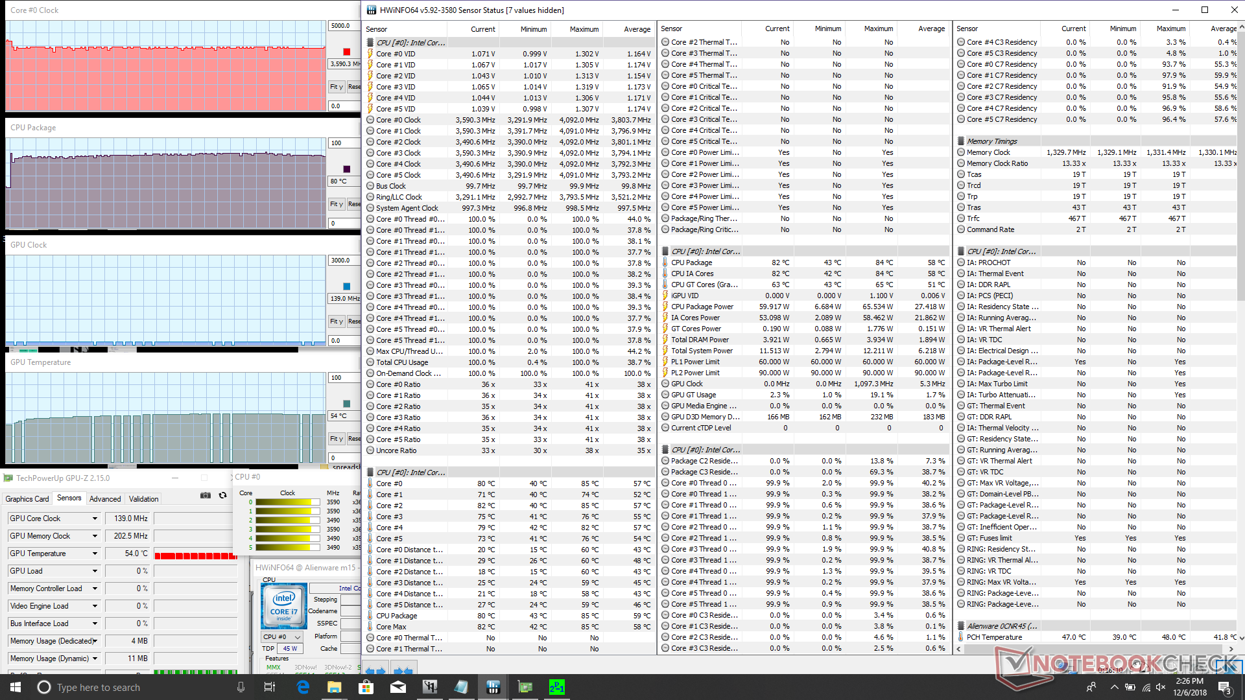Viewport: 1245px width, 700px height.
Task: Click the GPU-Z screenshot camera icon
Action: [206, 495]
